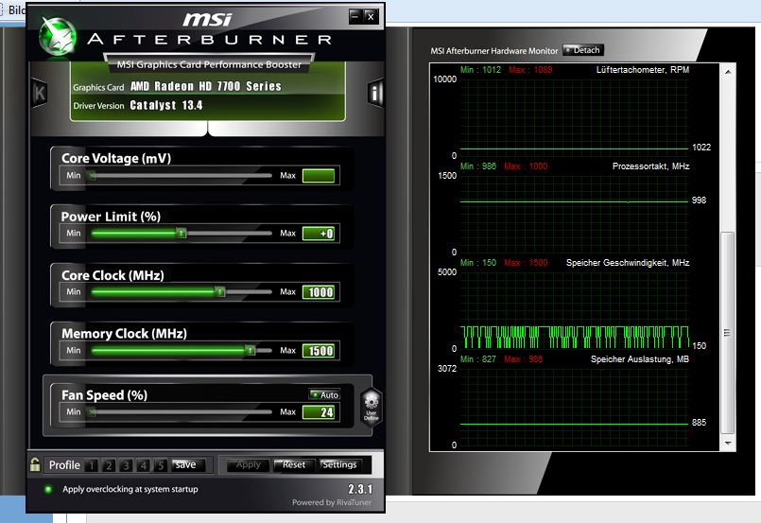Select profile slot 1

pos(92,465)
